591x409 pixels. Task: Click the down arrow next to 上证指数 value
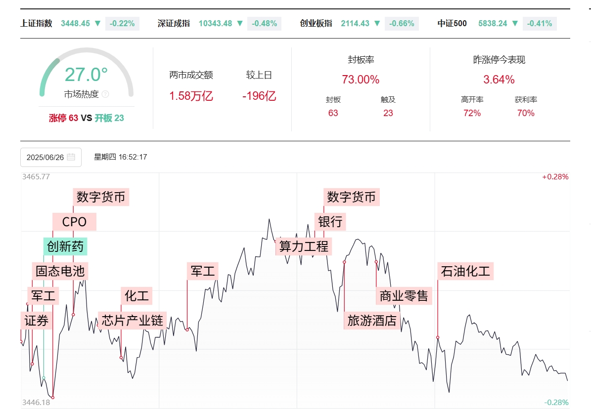(97, 23)
